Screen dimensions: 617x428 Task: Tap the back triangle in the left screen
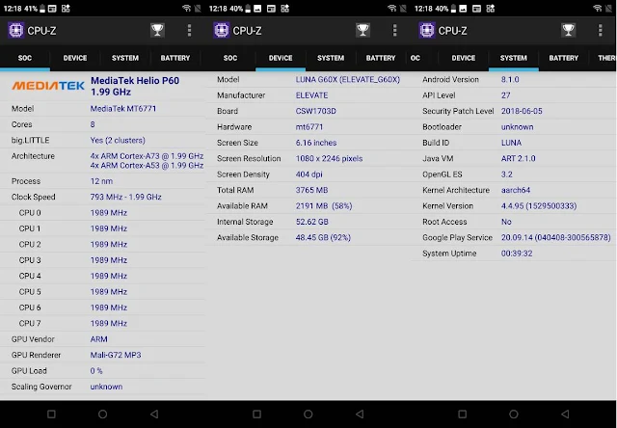tap(154, 414)
